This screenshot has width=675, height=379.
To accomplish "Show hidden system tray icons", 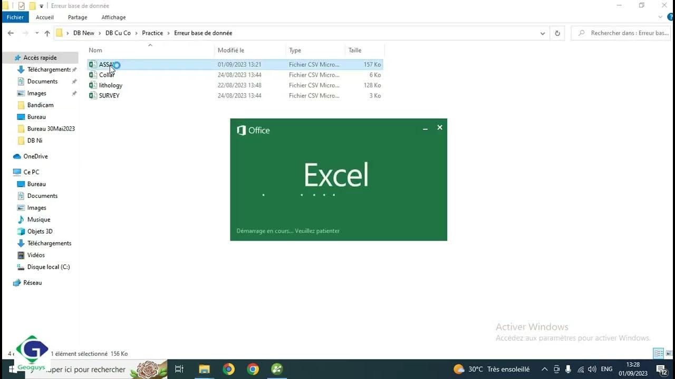I will pyautogui.click(x=544, y=370).
